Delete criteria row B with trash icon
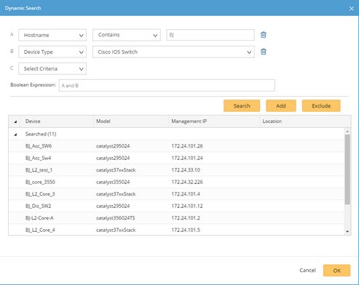This screenshot has height=285, width=359. point(264,52)
